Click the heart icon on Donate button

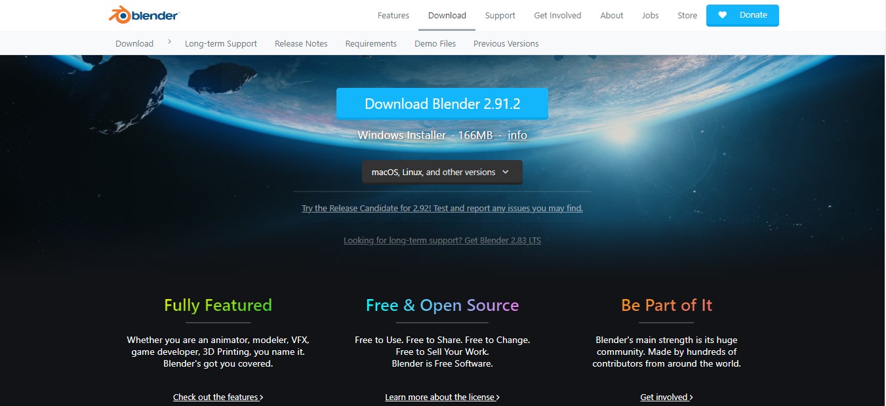(722, 15)
